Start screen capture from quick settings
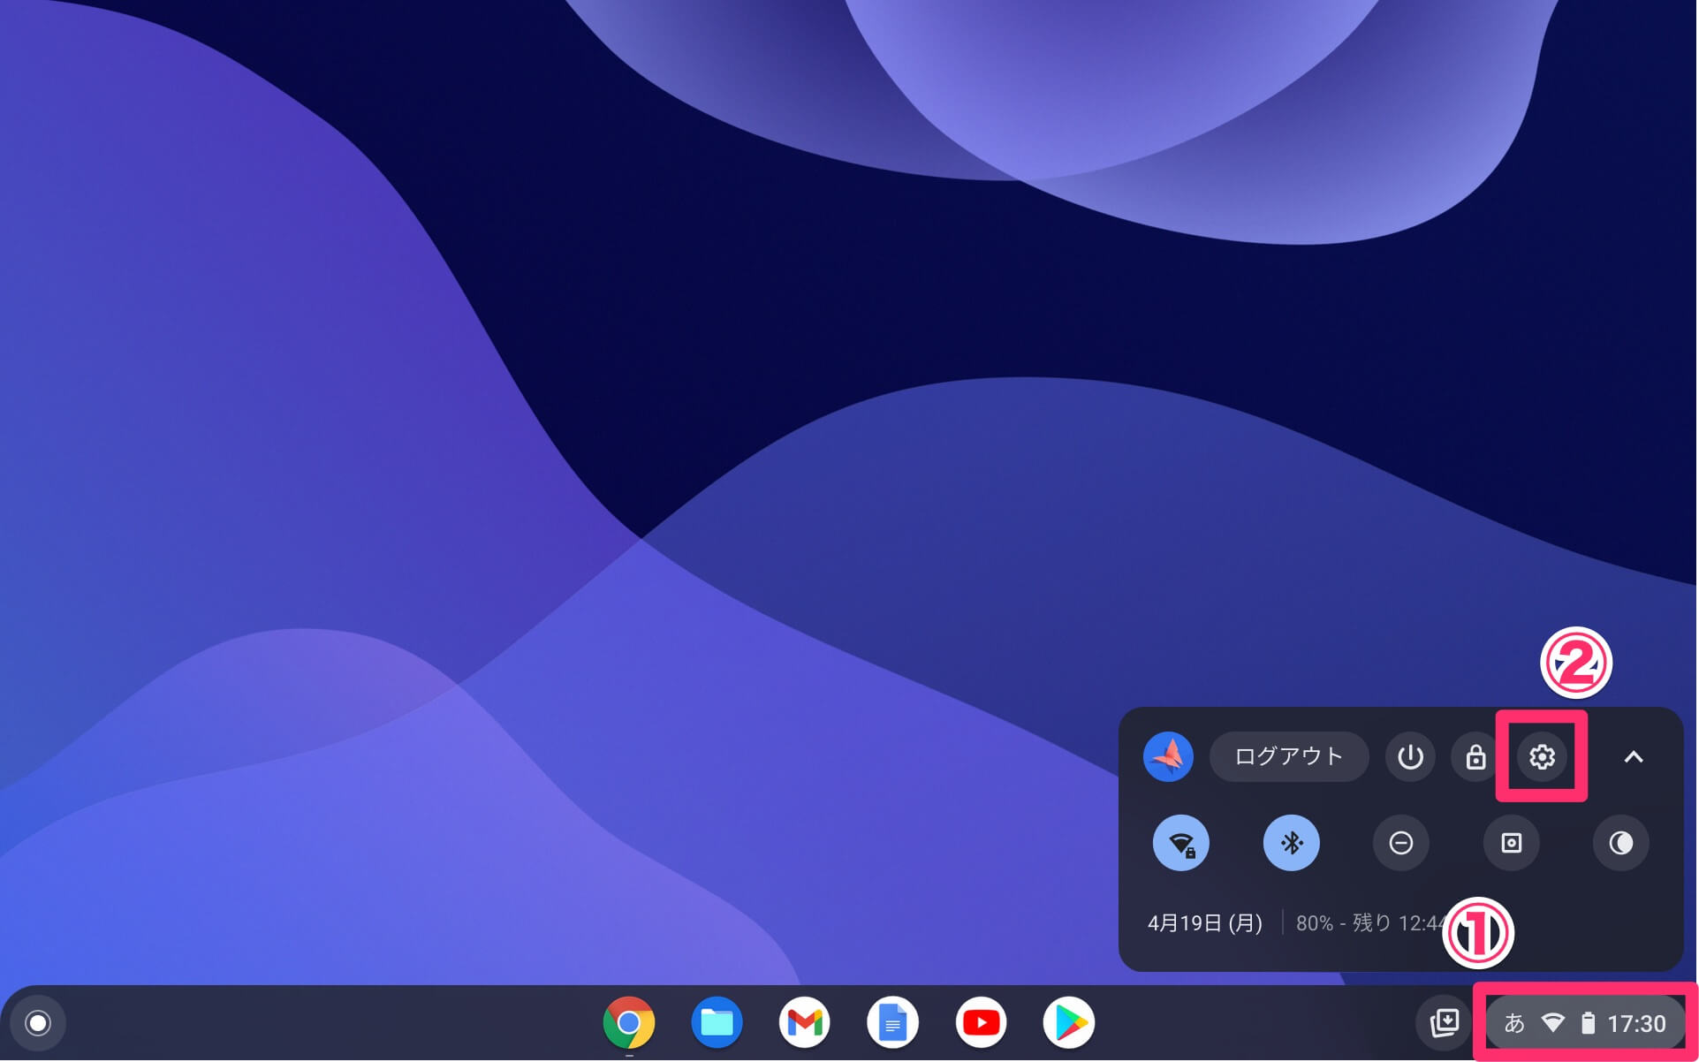Image resolution: width=1699 pixels, height=1062 pixels. (x=1511, y=843)
